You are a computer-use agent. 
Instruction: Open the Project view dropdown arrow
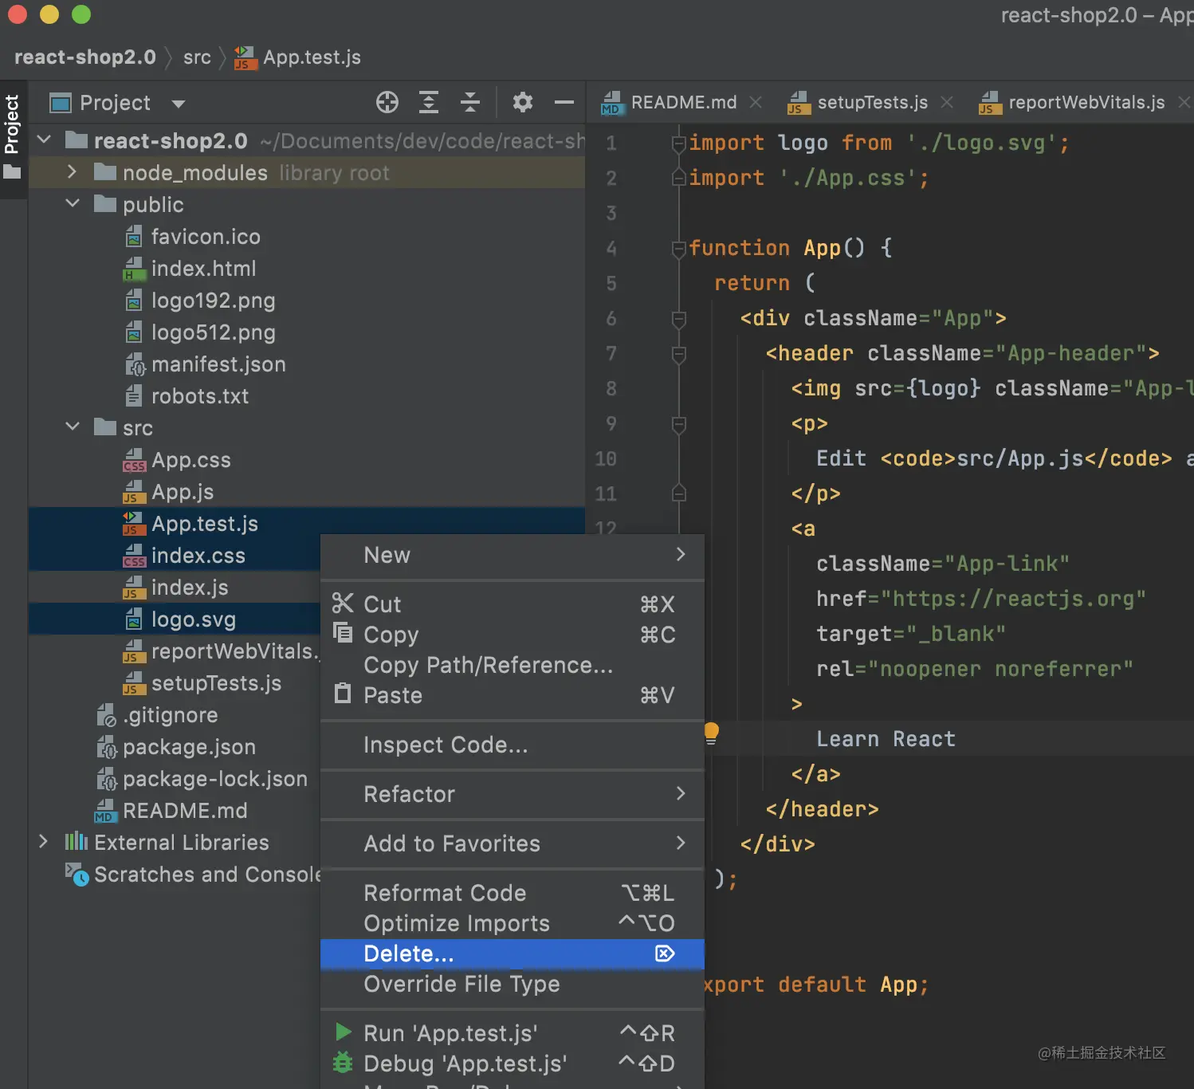179,104
